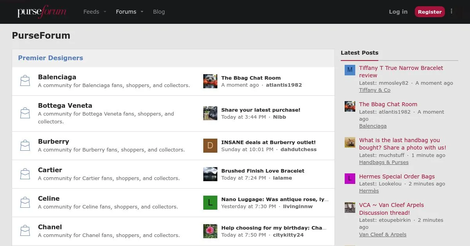Click avatar beside last handbag you bought post

350,142
